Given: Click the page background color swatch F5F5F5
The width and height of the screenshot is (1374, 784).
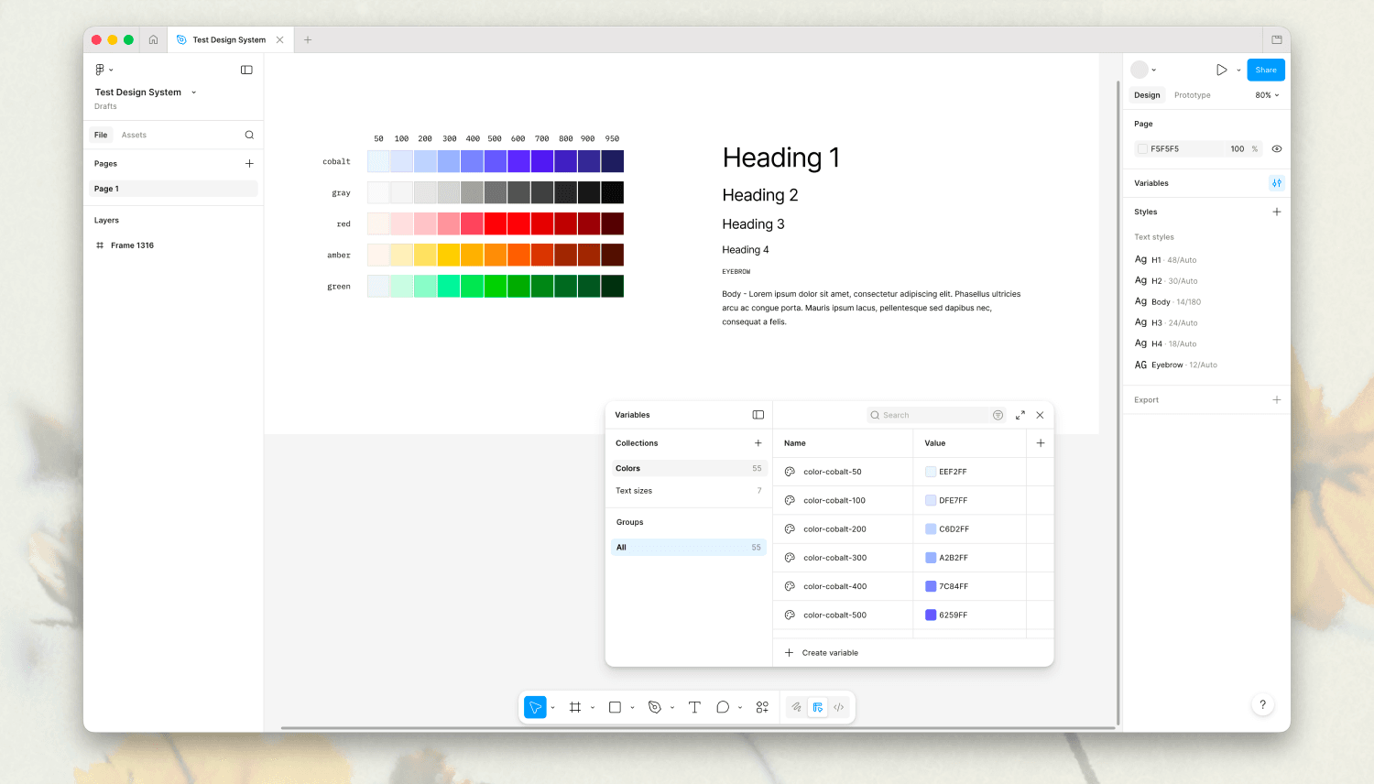Looking at the screenshot, I should click(x=1142, y=148).
